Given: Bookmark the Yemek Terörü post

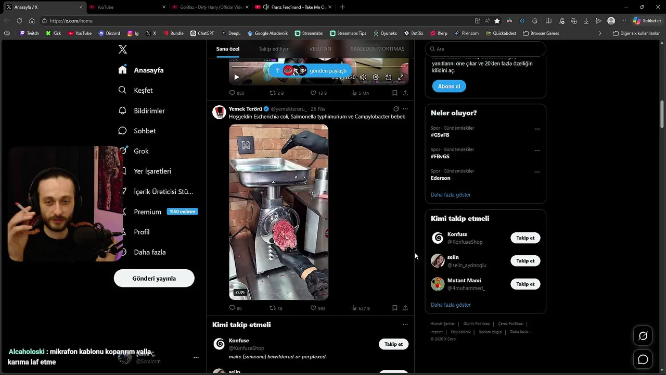Looking at the screenshot, I should [394, 308].
